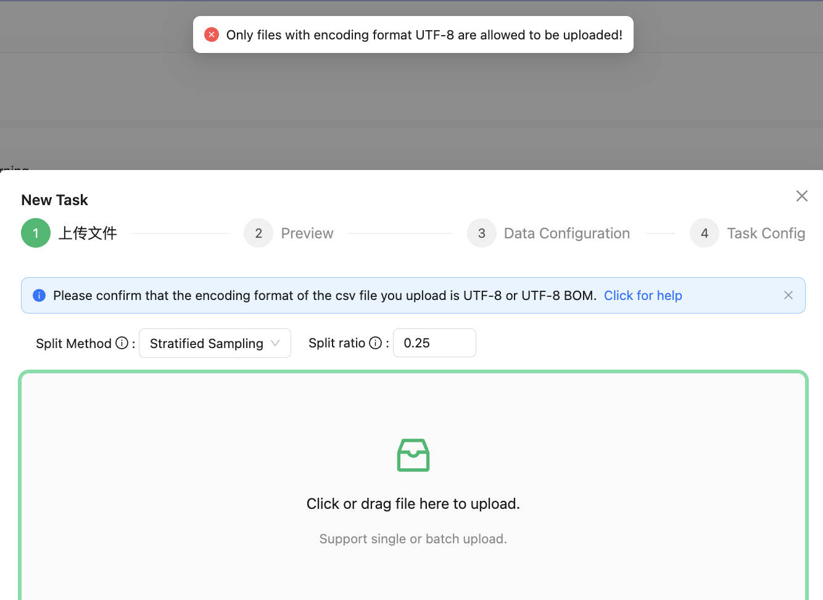Image resolution: width=823 pixels, height=600 pixels.
Task: Click the blue info icon in banner
Action: [39, 295]
